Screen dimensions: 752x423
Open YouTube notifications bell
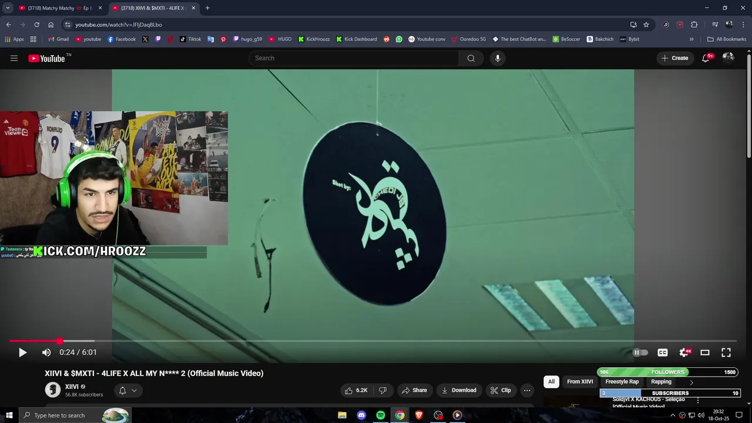[x=706, y=58]
